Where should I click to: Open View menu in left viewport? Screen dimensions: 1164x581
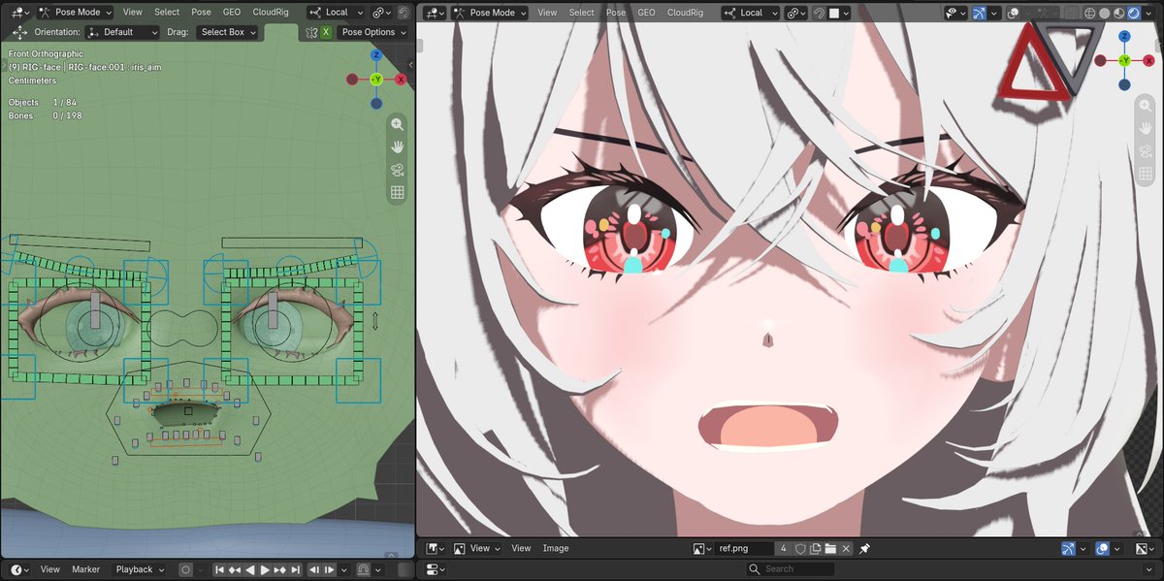[x=133, y=13]
